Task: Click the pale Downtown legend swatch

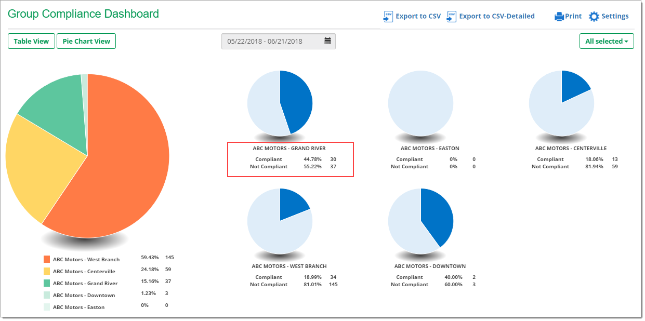Action: pyautogui.click(x=47, y=295)
